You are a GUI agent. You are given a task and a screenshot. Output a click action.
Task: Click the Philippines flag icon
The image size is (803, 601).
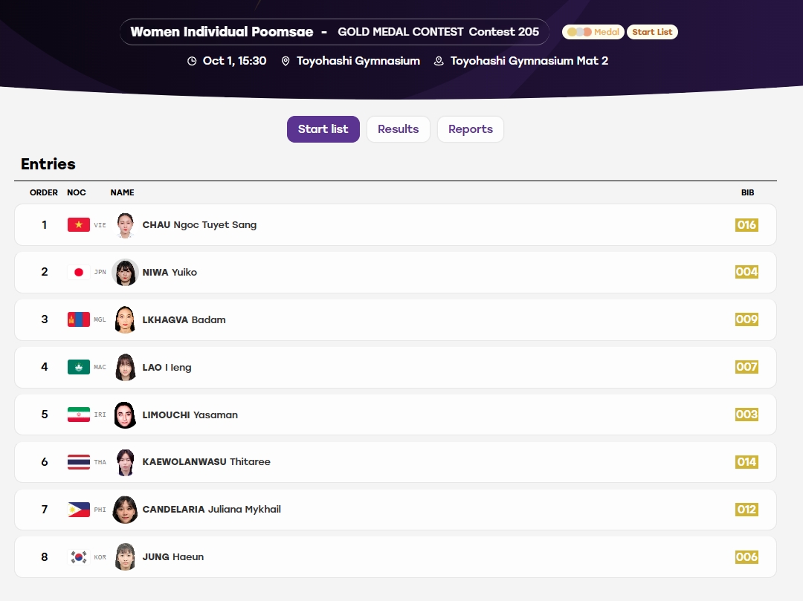[x=78, y=510]
